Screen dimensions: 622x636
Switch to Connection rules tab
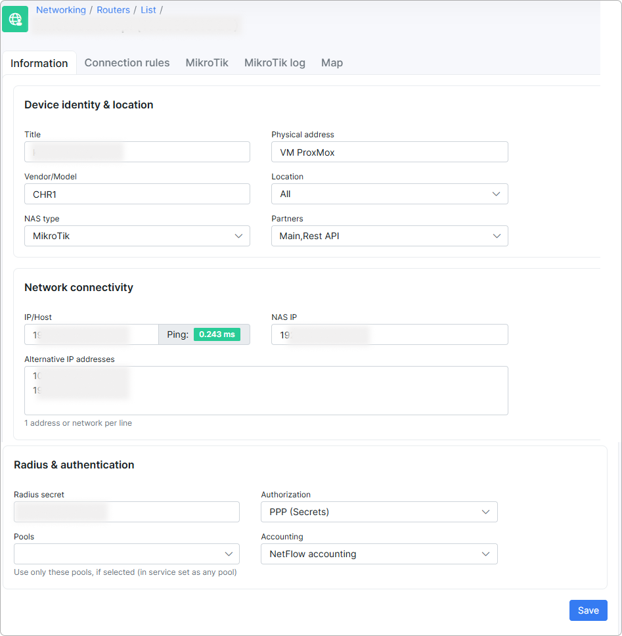[127, 63]
